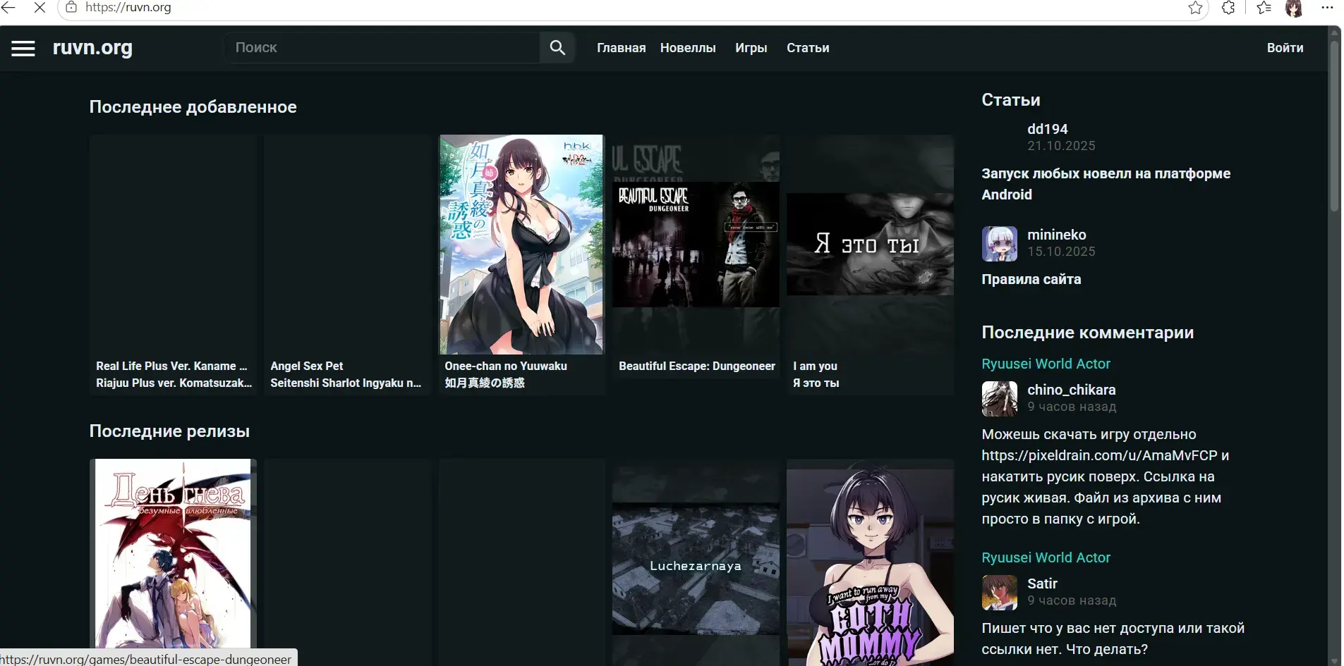Stop page loading with X button
Screen dimensions: 1344x666
click(40, 8)
